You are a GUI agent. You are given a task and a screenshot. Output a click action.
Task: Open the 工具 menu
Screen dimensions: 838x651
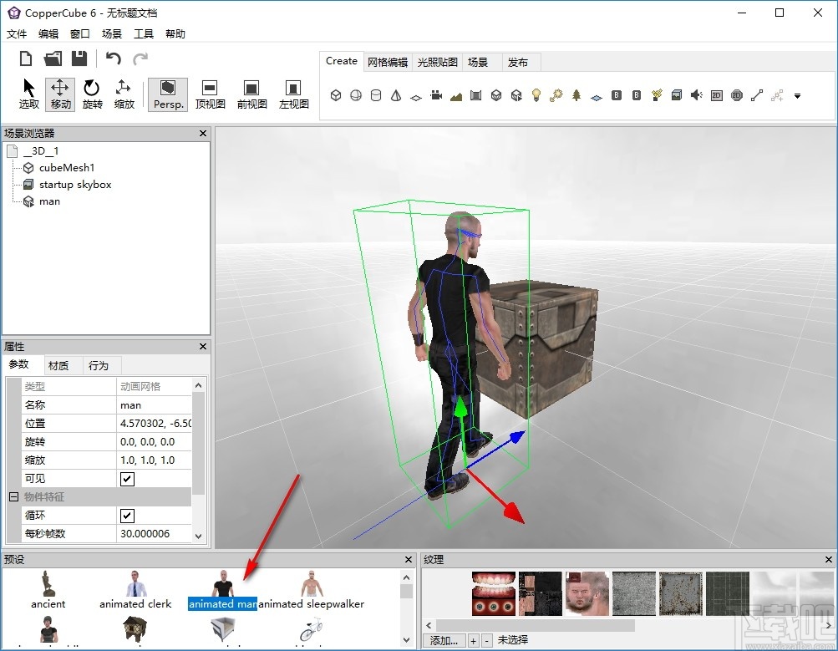144,33
